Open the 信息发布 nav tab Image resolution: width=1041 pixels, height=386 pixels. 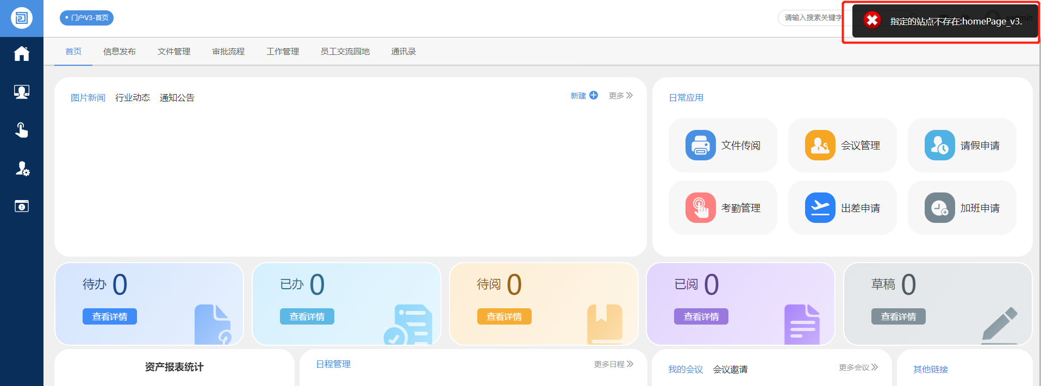[120, 51]
